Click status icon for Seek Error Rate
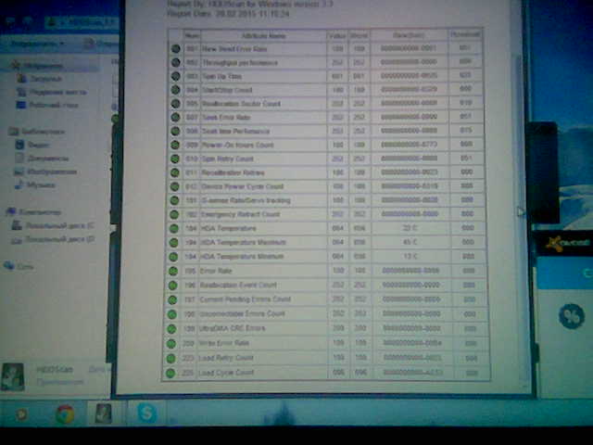593x445 pixels. 175,117
